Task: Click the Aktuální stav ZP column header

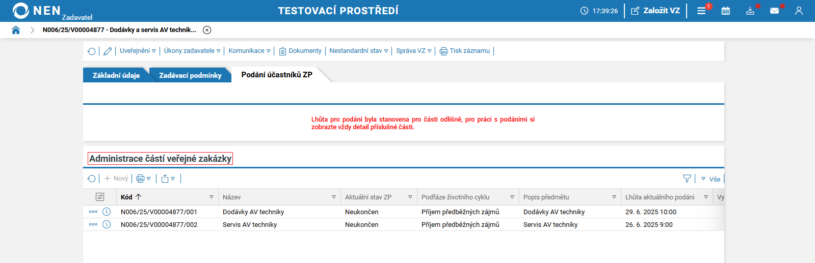Action: coord(368,197)
